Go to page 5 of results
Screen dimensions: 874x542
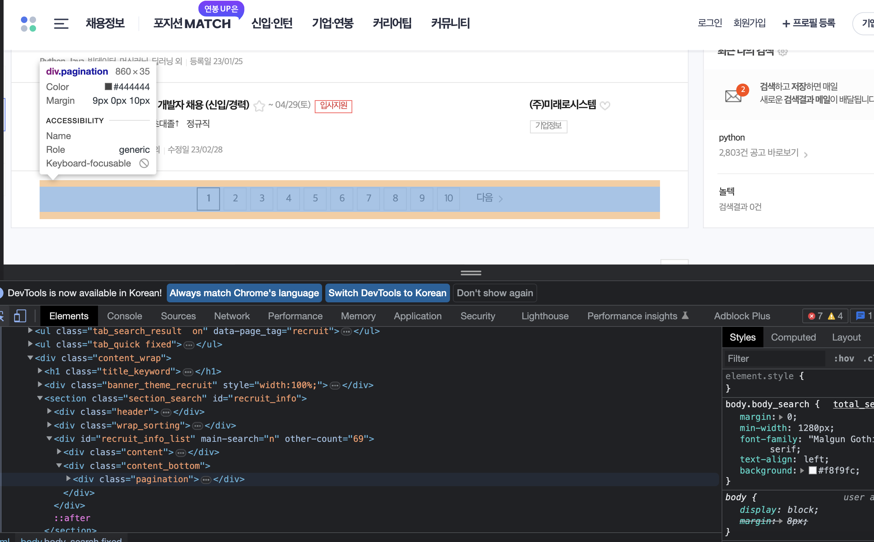point(315,198)
